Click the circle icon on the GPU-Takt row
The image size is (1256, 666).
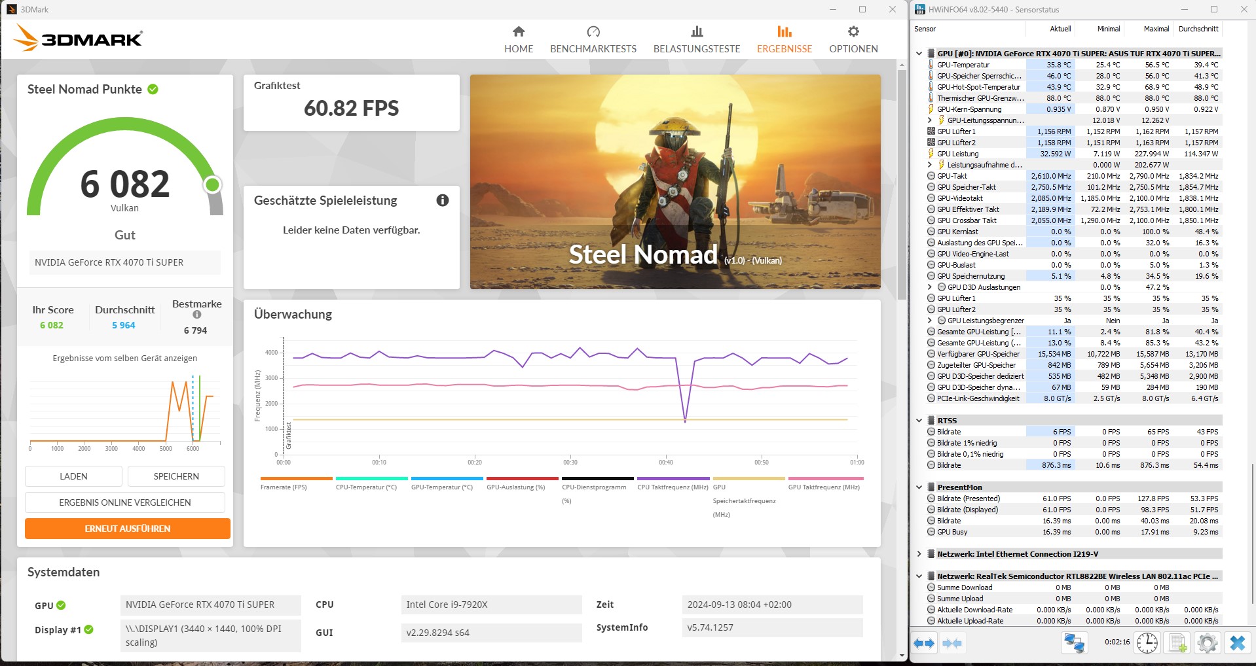pos(931,176)
